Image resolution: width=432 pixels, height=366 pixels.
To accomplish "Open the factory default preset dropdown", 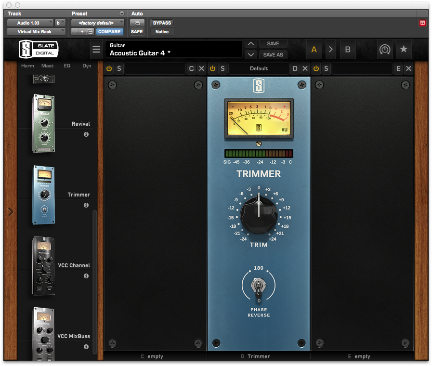I will coord(98,23).
